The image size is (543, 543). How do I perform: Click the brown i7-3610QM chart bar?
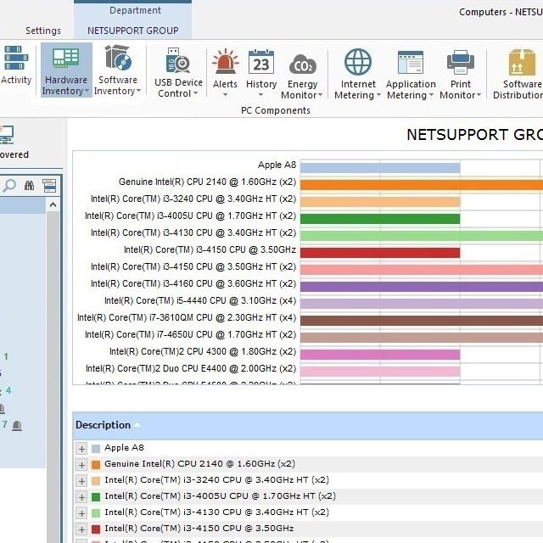tap(422, 321)
